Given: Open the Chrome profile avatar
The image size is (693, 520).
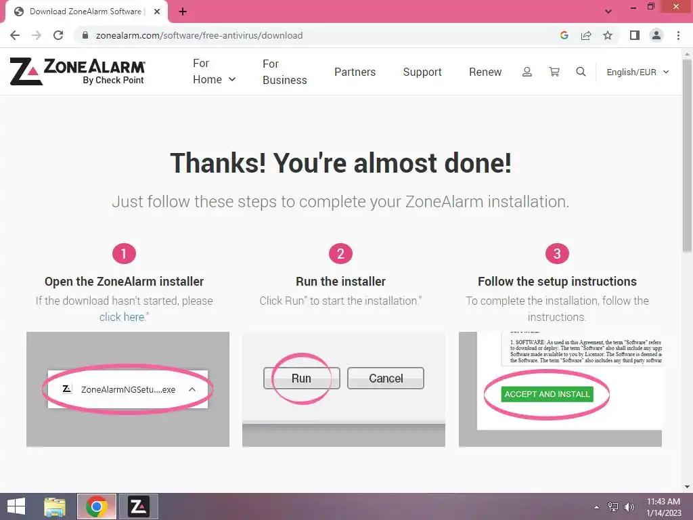Looking at the screenshot, I should (x=656, y=35).
